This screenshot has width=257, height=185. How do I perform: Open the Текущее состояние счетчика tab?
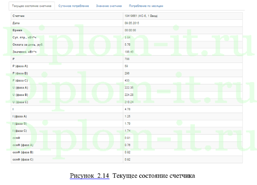point(32,6)
